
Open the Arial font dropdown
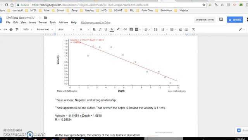66,30
